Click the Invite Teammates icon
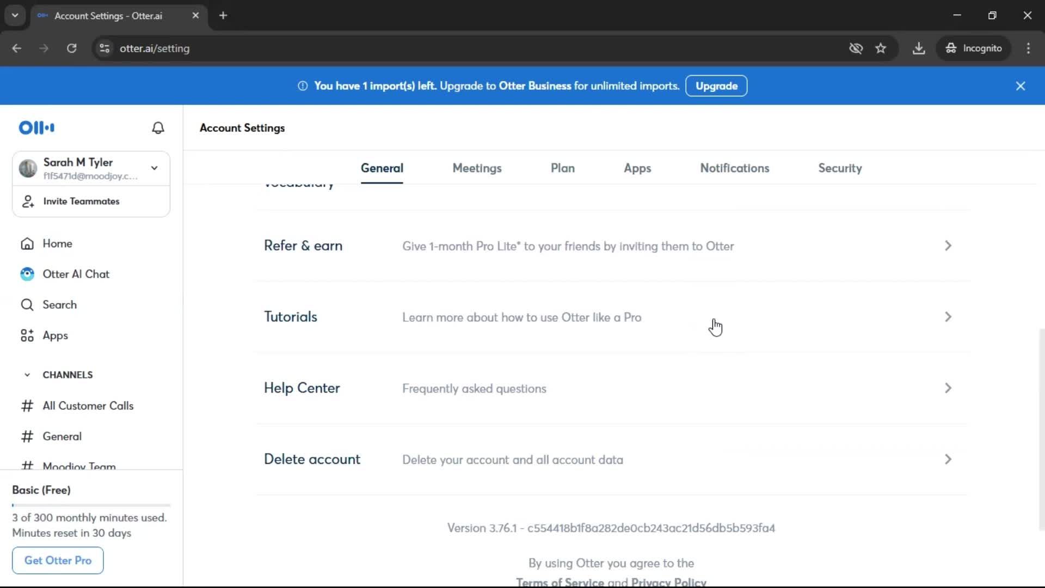This screenshot has width=1045, height=588. click(28, 201)
